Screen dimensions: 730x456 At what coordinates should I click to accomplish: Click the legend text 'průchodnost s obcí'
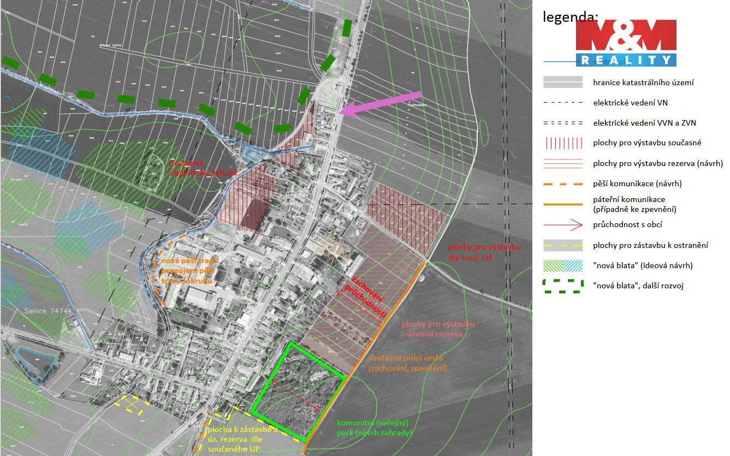pyautogui.click(x=628, y=224)
